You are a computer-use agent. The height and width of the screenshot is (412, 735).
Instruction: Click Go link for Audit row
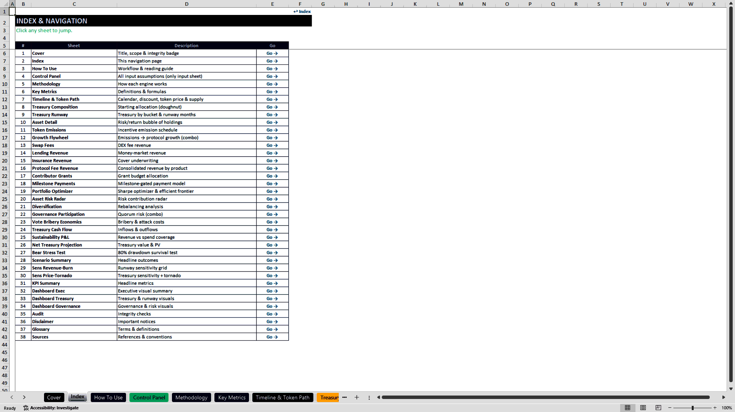click(272, 314)
